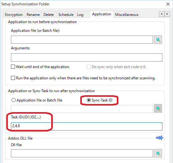Close the Setup Synchronization Folder dialog

tap(168, 4)
